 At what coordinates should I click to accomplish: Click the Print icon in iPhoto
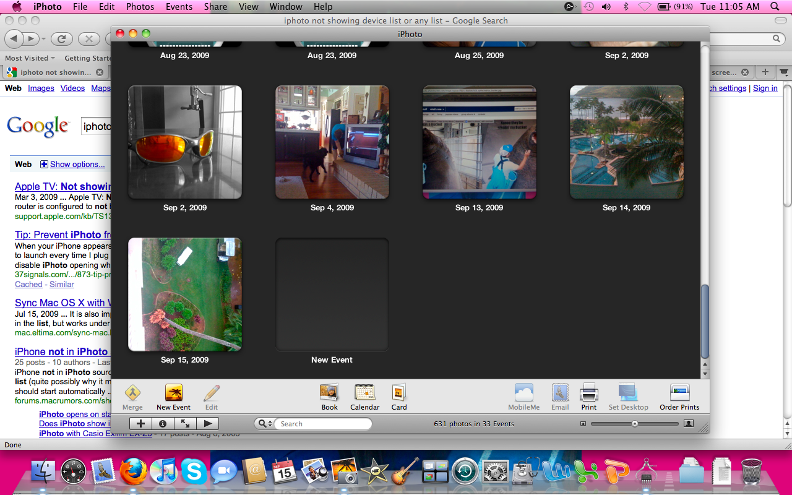(588, 393)
